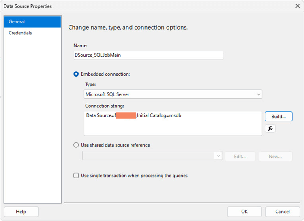Click the Data Source Properties title bar

[122, 6]
